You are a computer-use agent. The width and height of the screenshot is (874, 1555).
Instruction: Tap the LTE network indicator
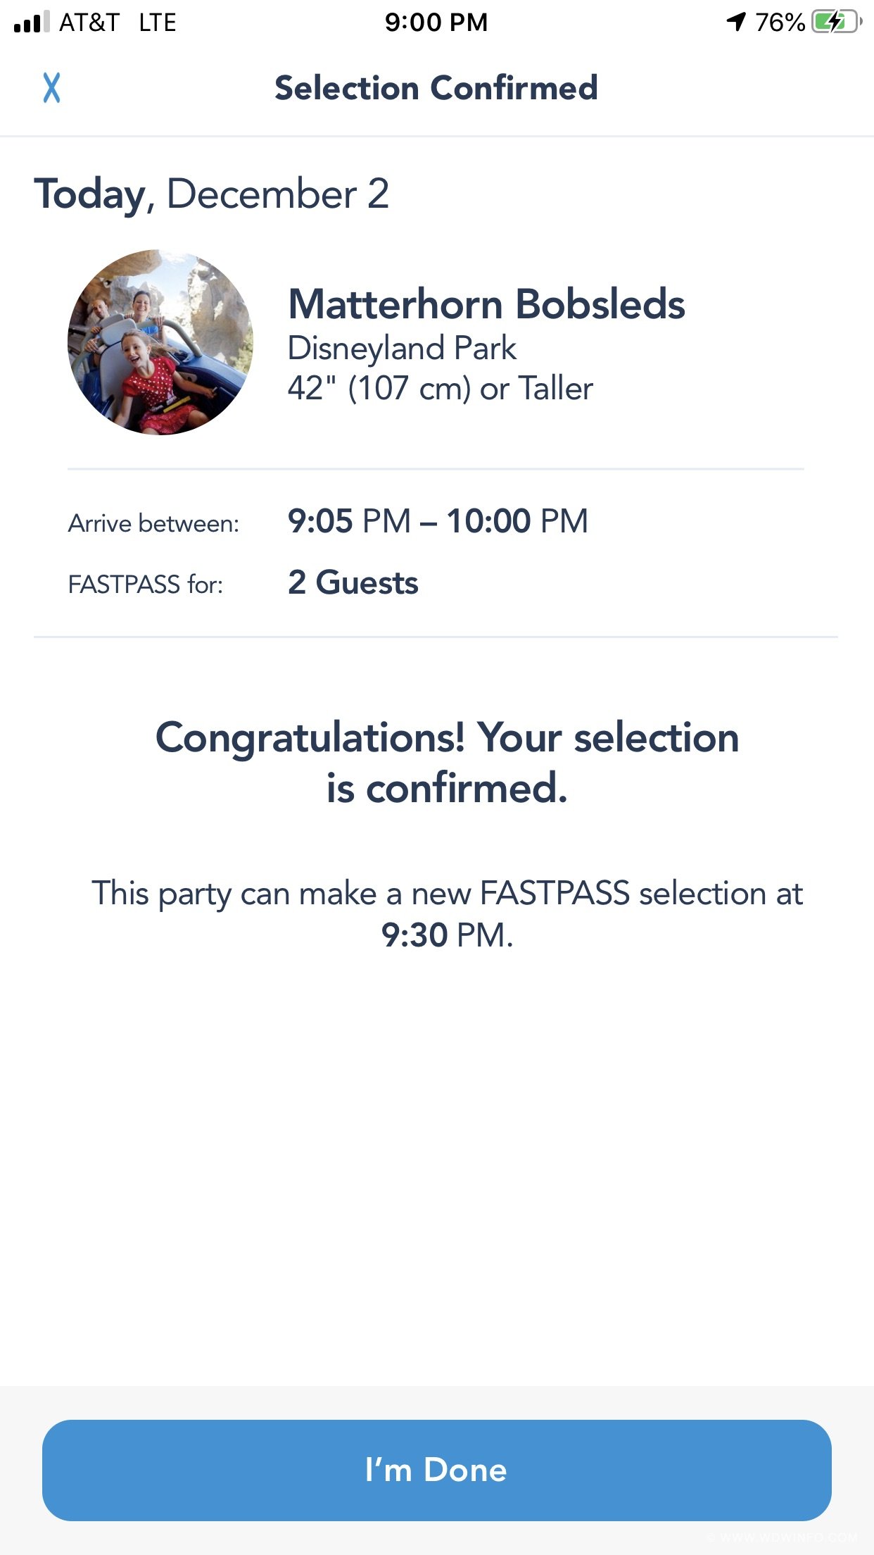(x=157, y=23)
